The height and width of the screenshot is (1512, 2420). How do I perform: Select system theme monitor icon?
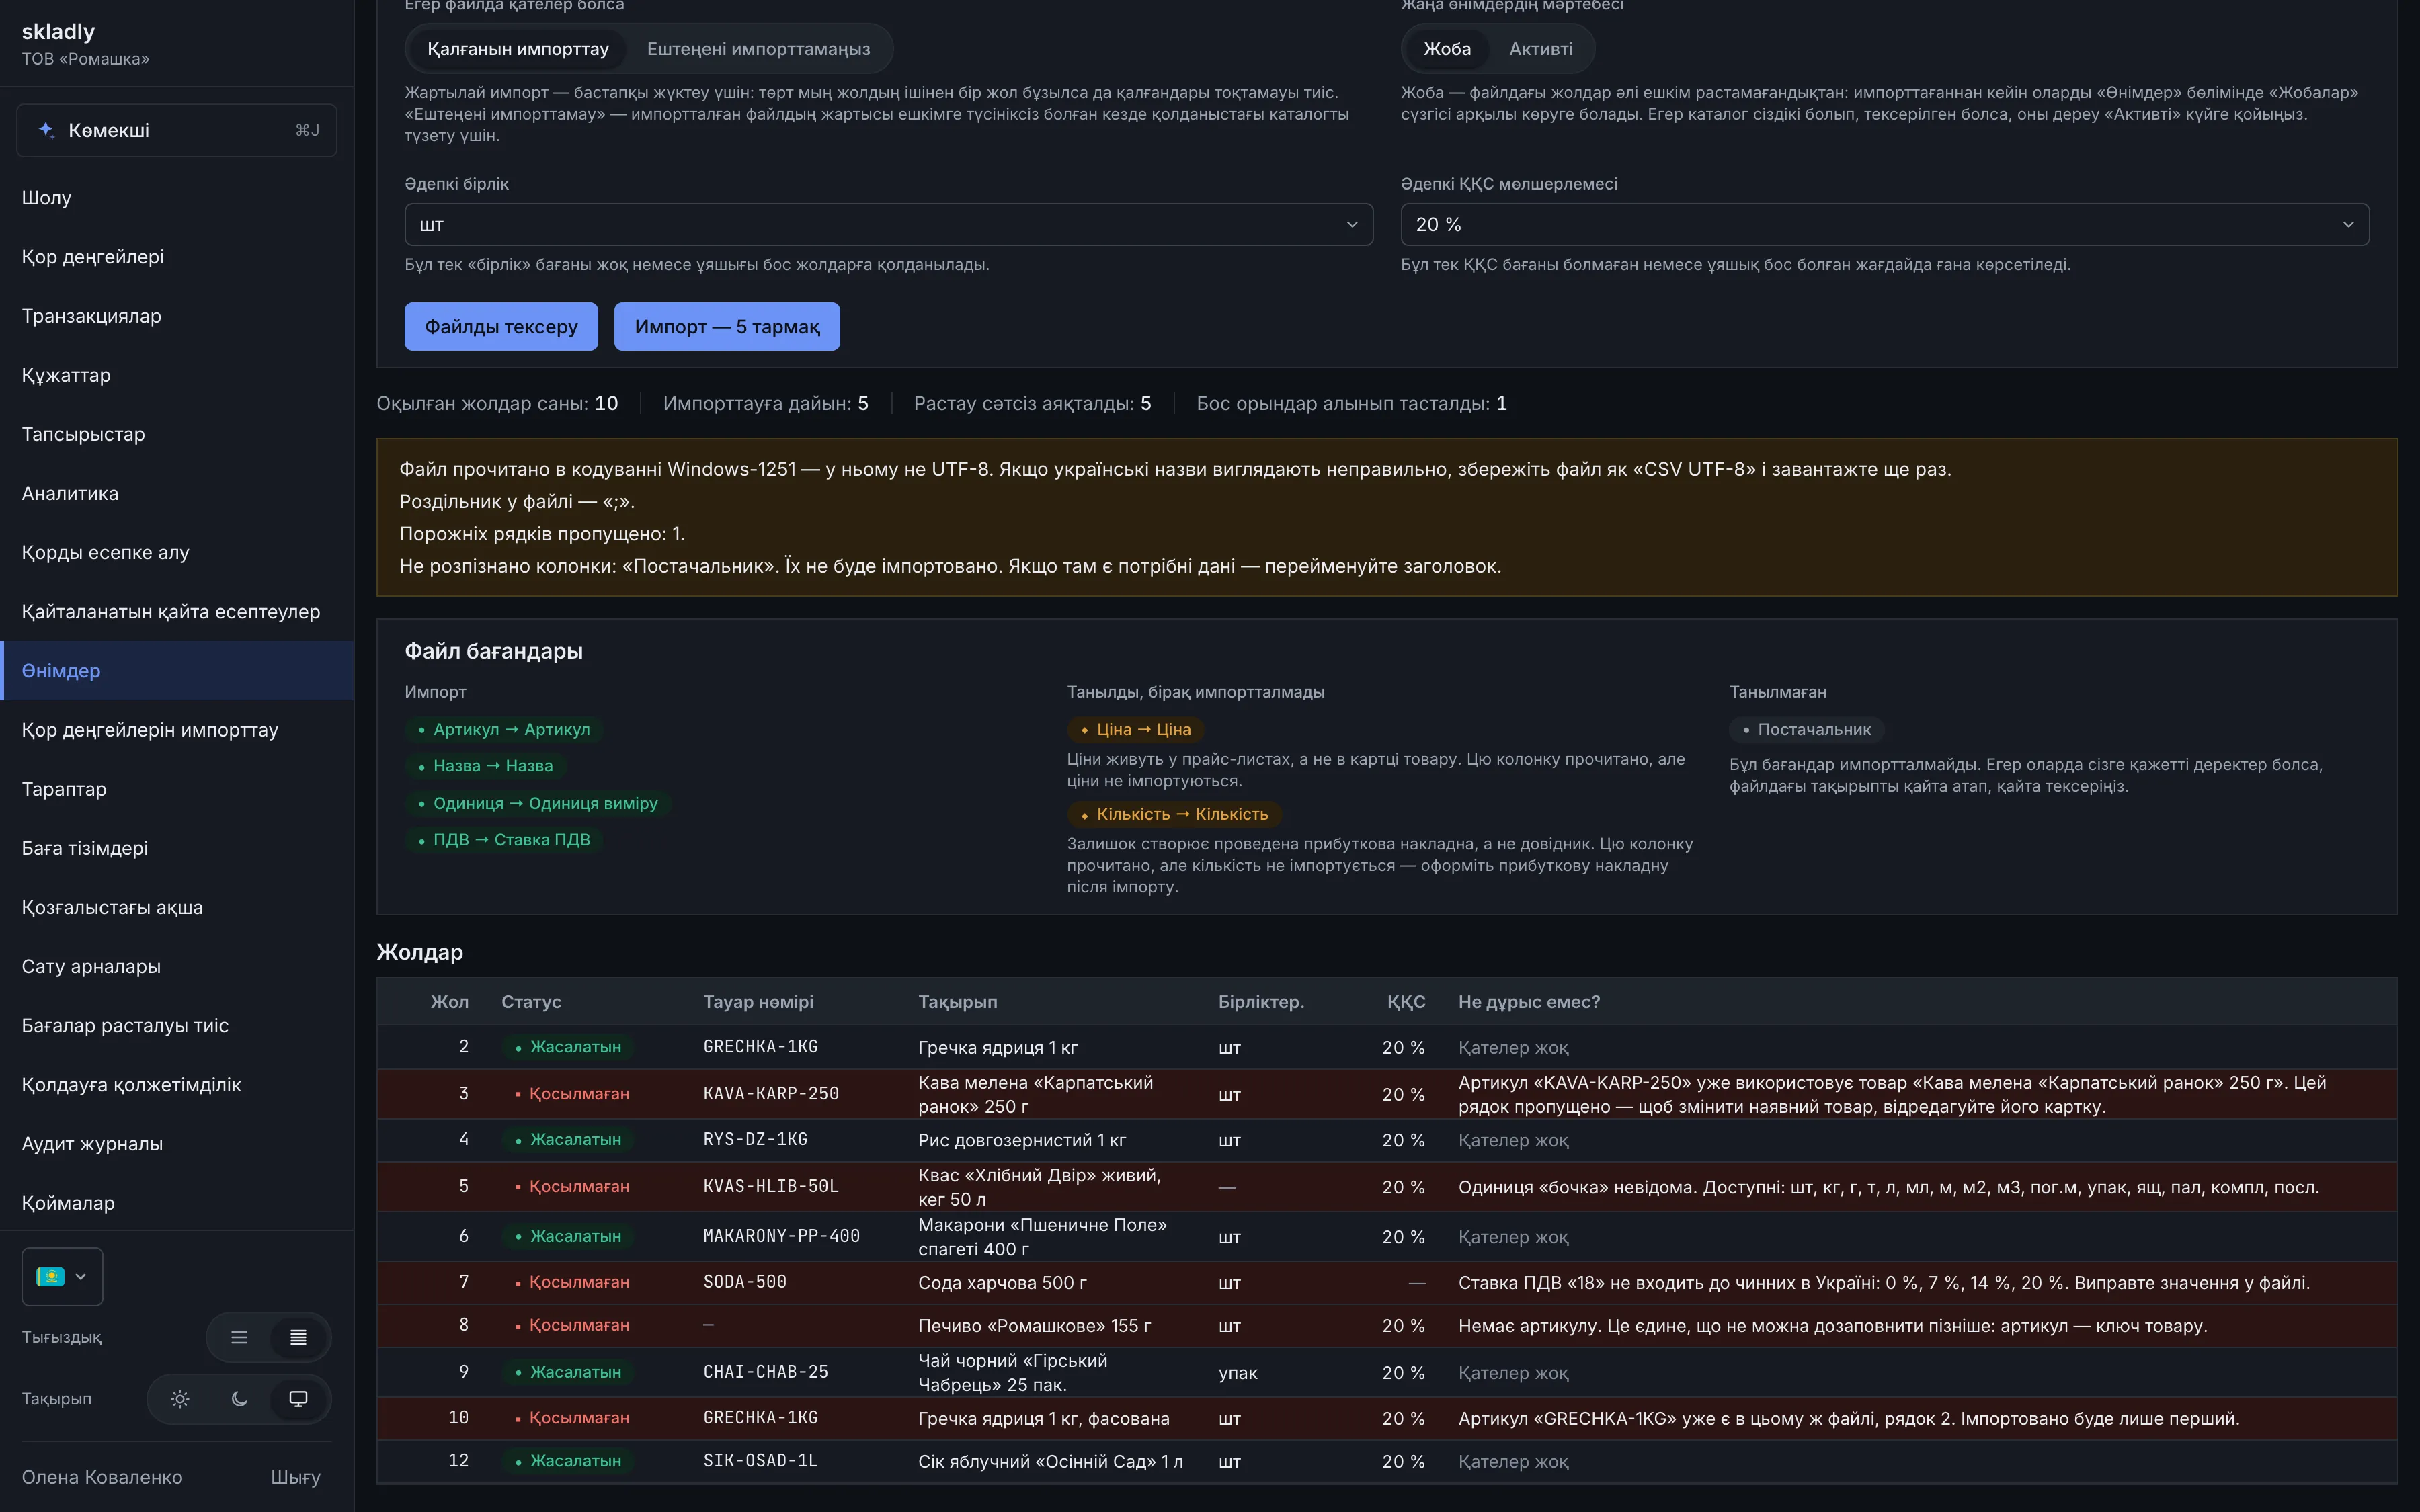coord(298,1399)
